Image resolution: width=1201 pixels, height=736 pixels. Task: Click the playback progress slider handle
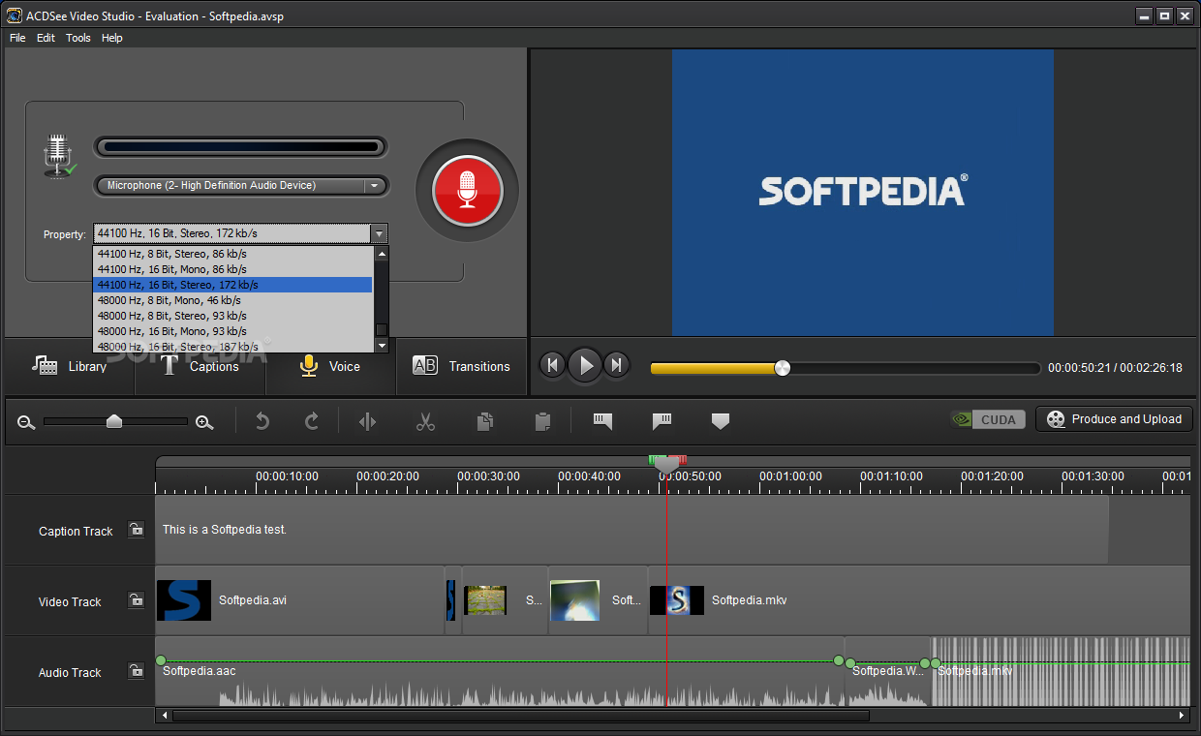tap(783, 368)
